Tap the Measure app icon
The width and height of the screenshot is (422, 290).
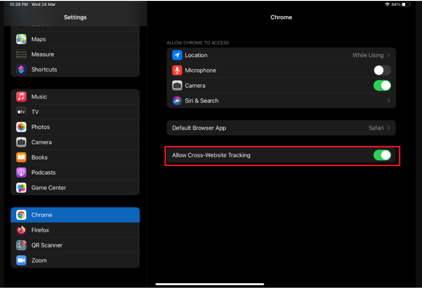click(x=21, y=54)
